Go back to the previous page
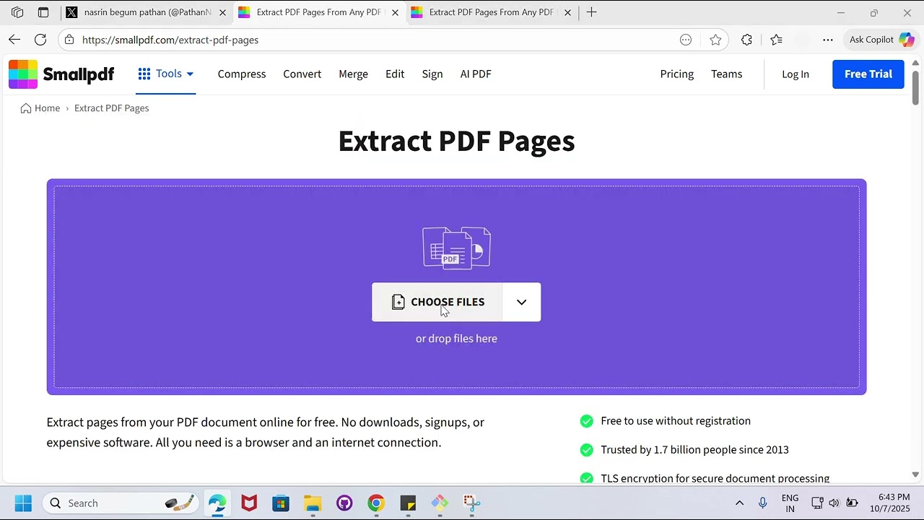 pyautogui.click(x=14, y=40)
